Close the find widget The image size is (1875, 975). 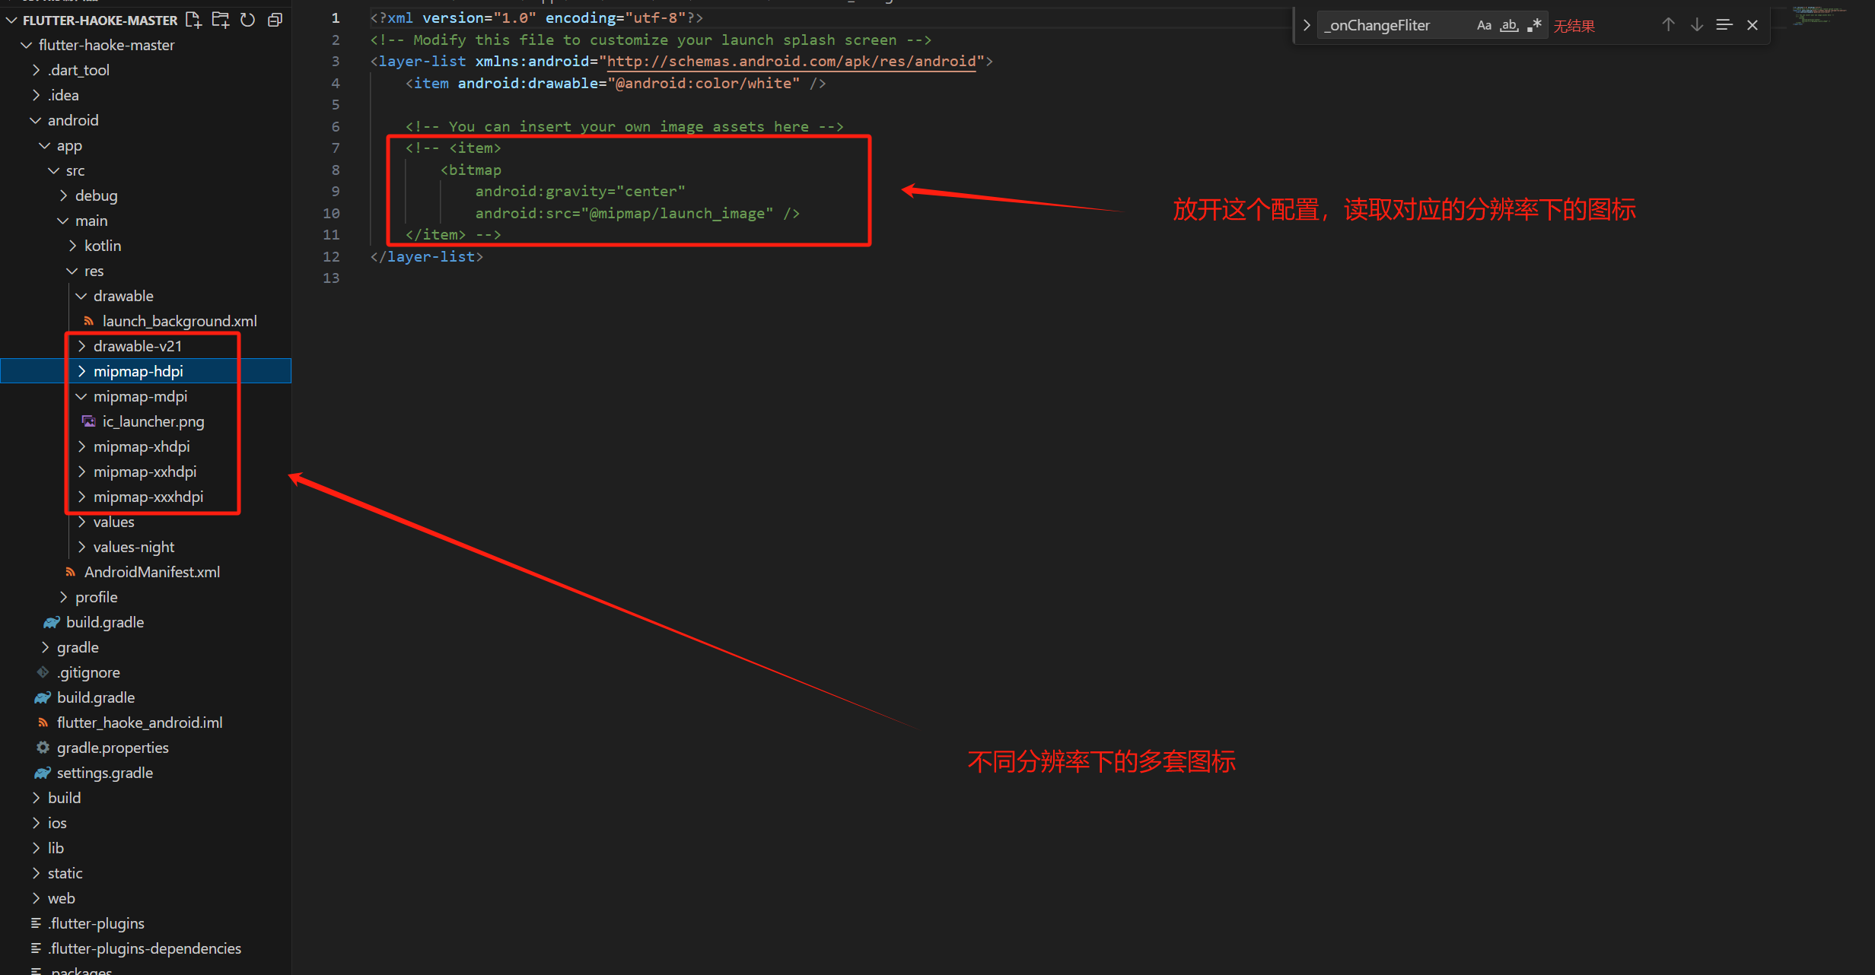pyautogui.click(x=1752, y=25)
